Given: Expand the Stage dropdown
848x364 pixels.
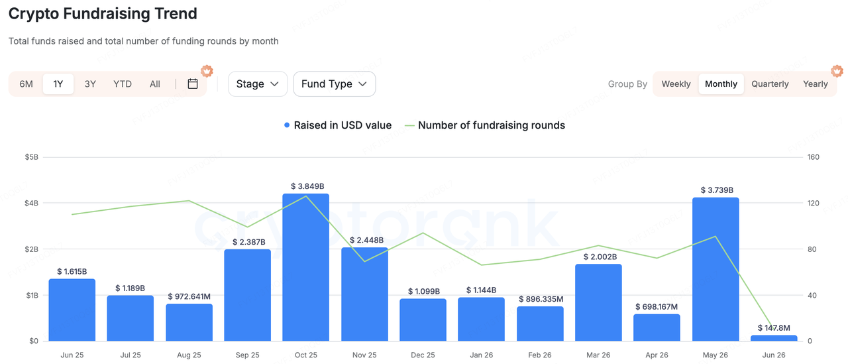Looking at the screenshot, I should tap(258, 84).
